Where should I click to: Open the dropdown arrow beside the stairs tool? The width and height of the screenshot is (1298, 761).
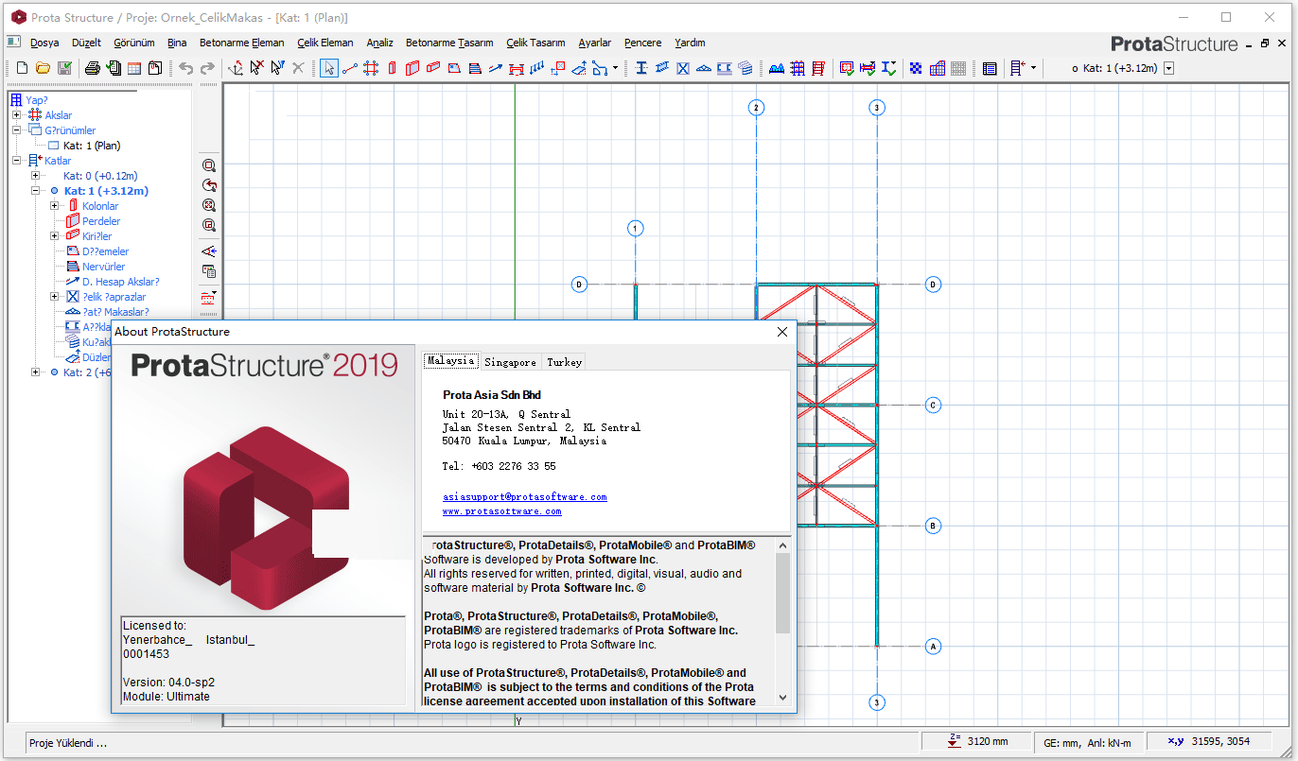(x=616, y=68)
